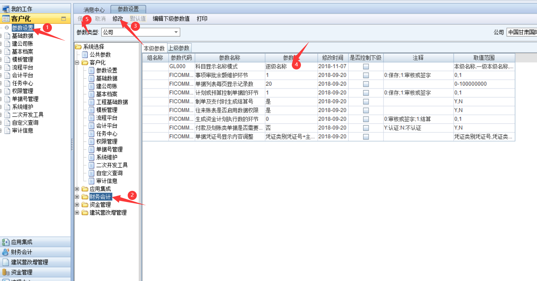
Task: Switch to the 上级参数 tab
Action: click(179, 48)
